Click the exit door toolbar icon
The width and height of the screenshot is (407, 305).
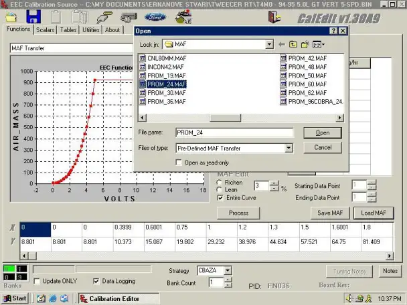274,17
